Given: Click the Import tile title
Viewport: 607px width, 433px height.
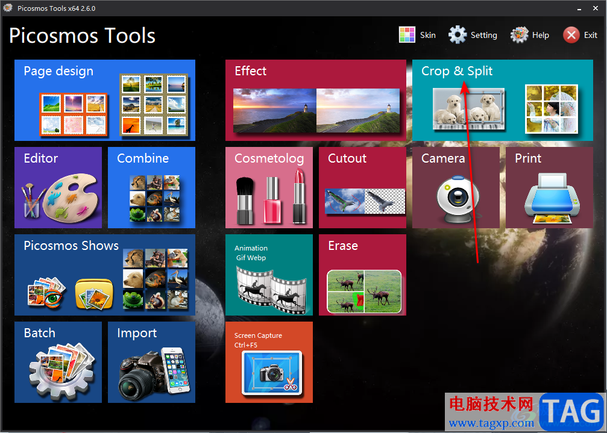Looking at the screenshot, I should point(137,333).
